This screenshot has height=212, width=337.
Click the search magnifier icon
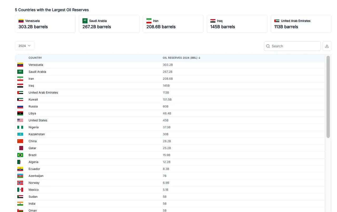(268, 46)
